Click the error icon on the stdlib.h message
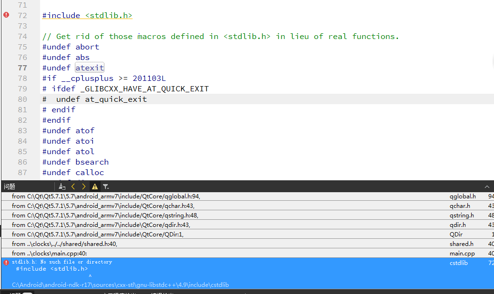The height and width of the screenshot is (294, 494). coord(5,262)
